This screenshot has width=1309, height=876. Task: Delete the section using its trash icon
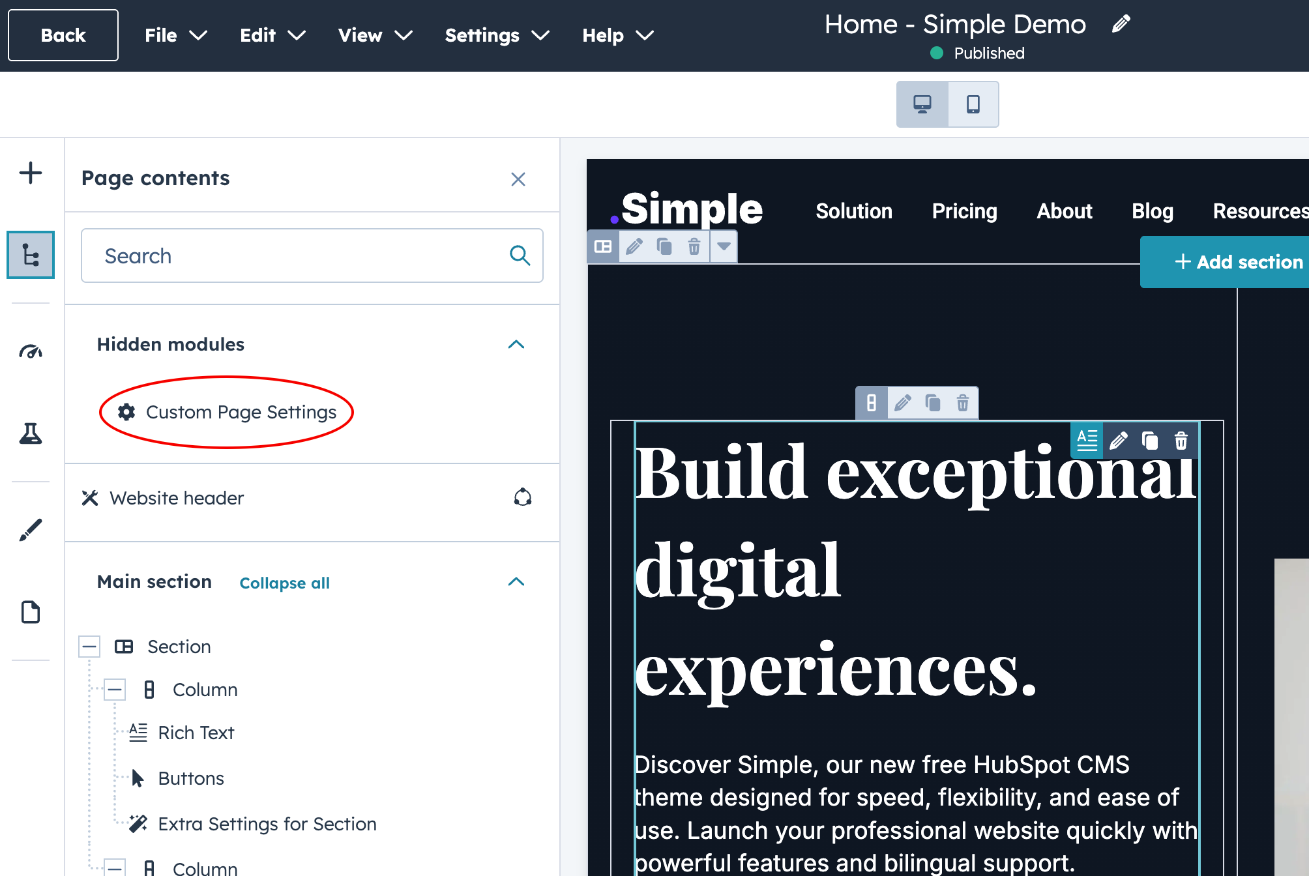695,246
